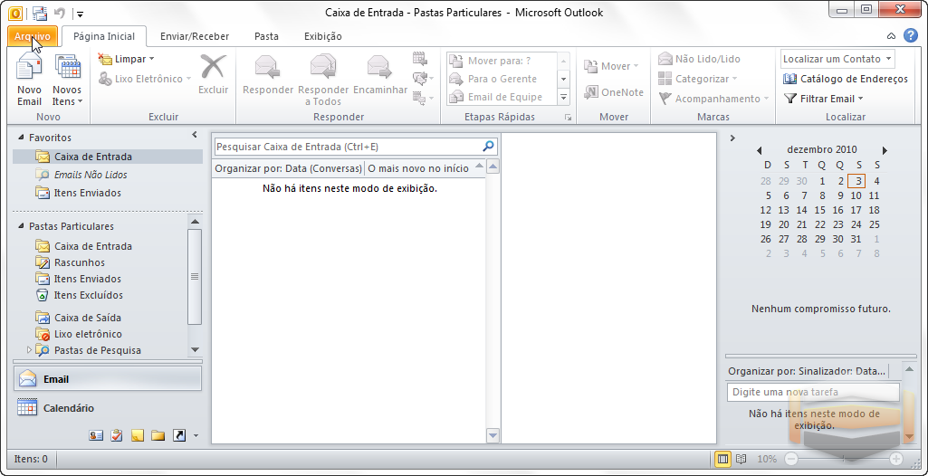Screen dimensions: 928x476
Task: Open Contacts icon in navigation bar
Action: 97,436
